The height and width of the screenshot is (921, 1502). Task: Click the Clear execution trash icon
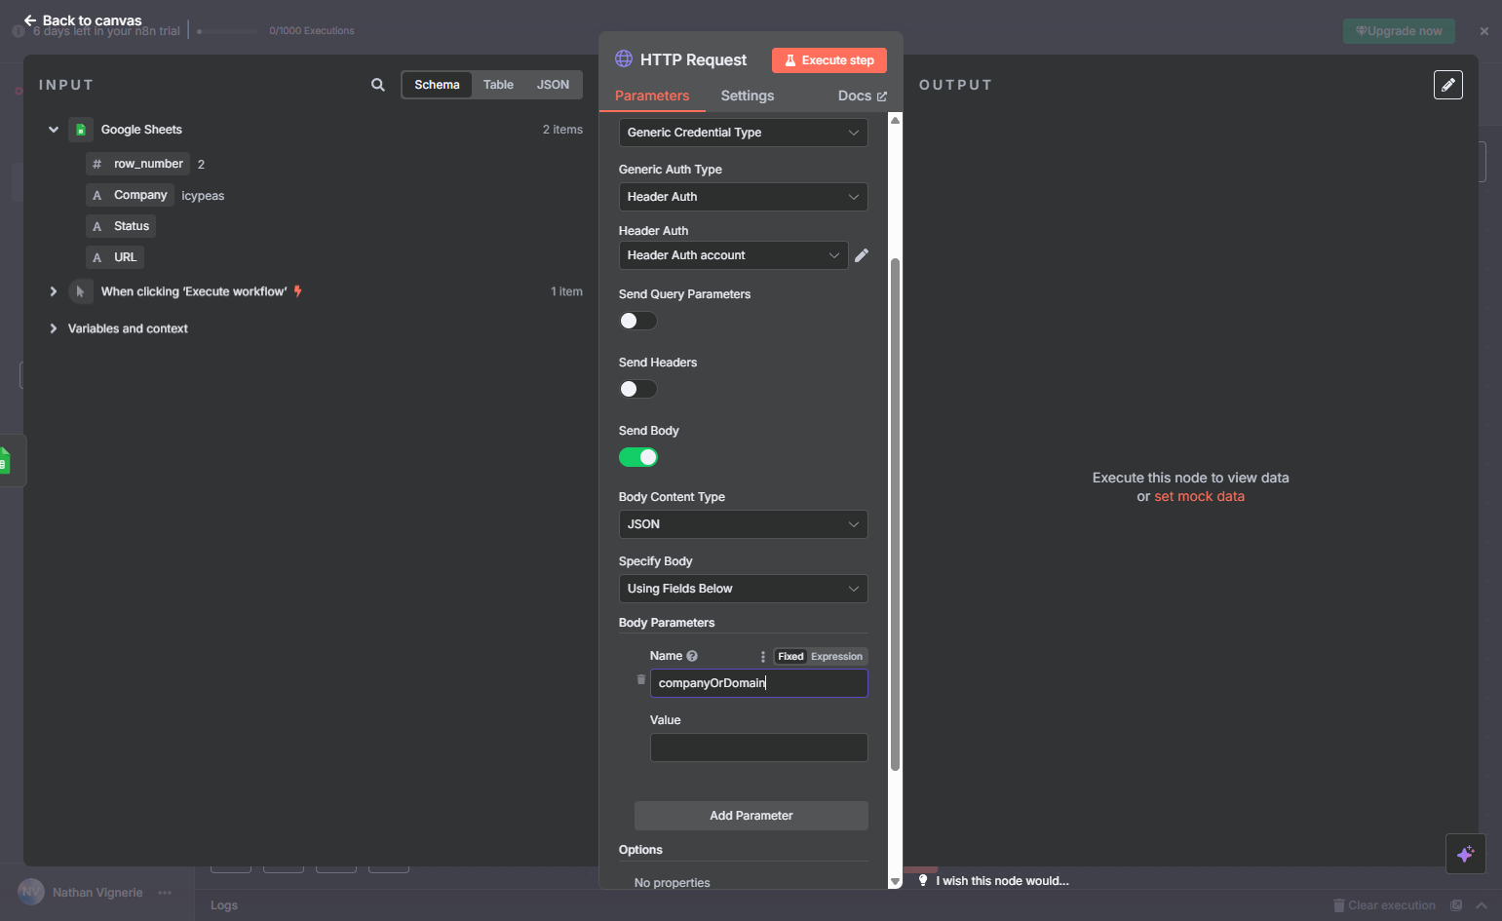coord(1339,905)
